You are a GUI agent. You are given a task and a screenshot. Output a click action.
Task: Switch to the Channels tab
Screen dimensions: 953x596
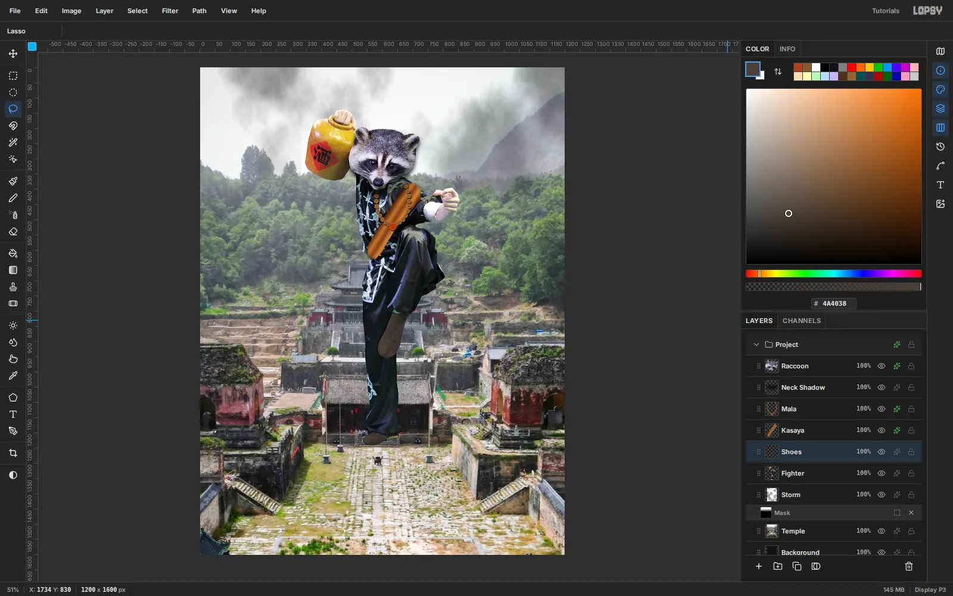coord(802,321)
